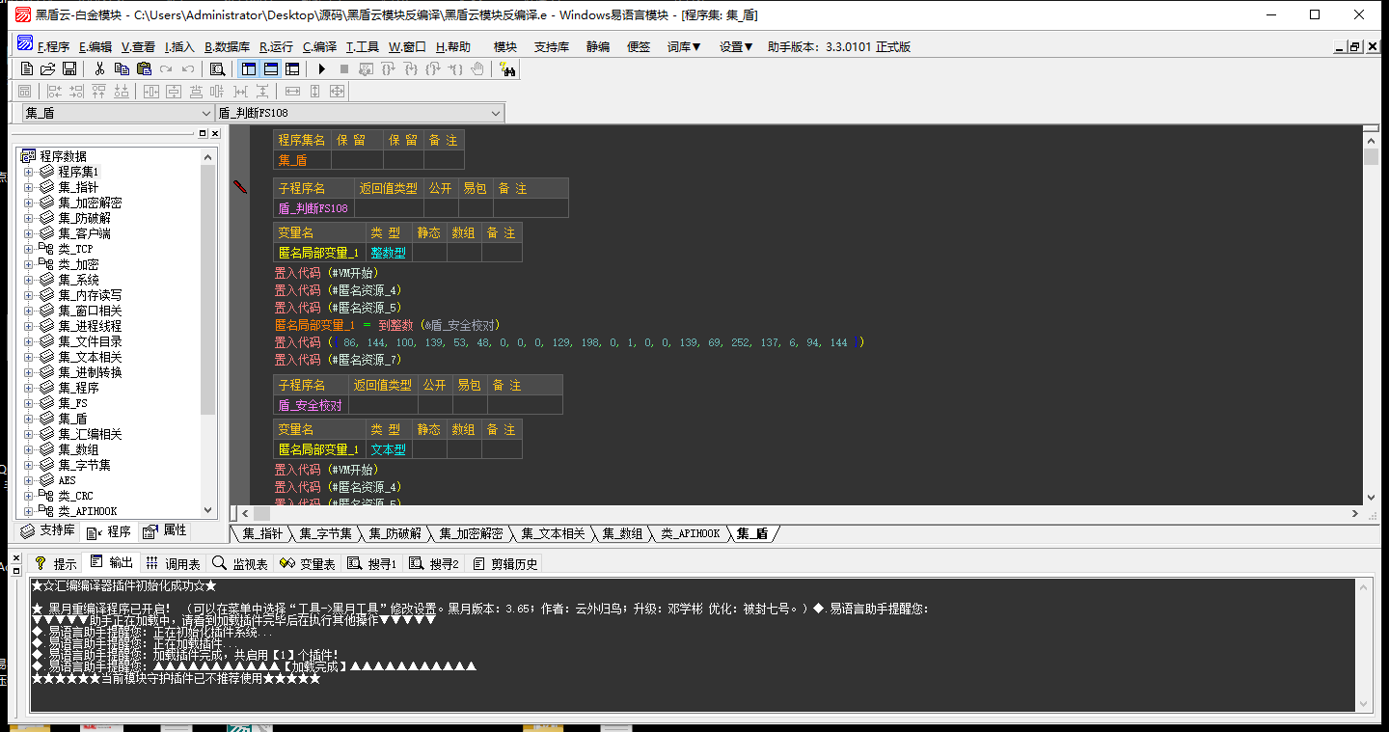Image resolution: width=1389 pixels, height=732 pixels.
Task: Click the 盾_安全校对 subroutine name cell
Action: 310,406
